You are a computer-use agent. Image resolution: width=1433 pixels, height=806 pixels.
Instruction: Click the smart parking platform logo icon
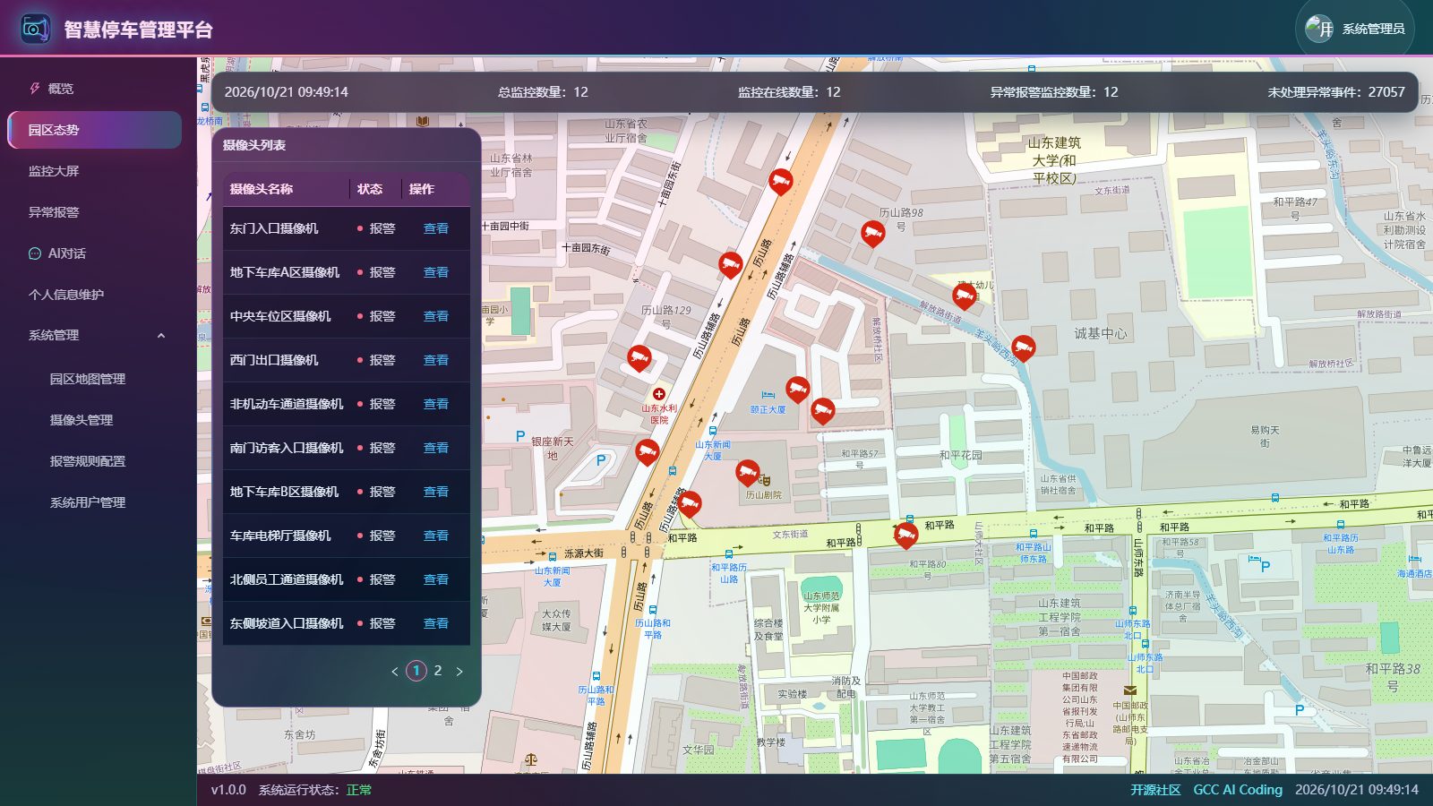point(35,29)
